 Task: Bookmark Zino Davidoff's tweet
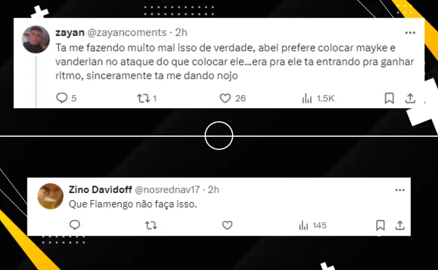coord(380,225)
